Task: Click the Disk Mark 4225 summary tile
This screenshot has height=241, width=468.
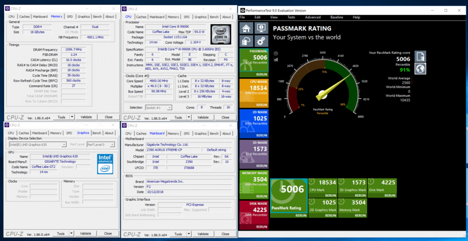Action: pos(382,188)
